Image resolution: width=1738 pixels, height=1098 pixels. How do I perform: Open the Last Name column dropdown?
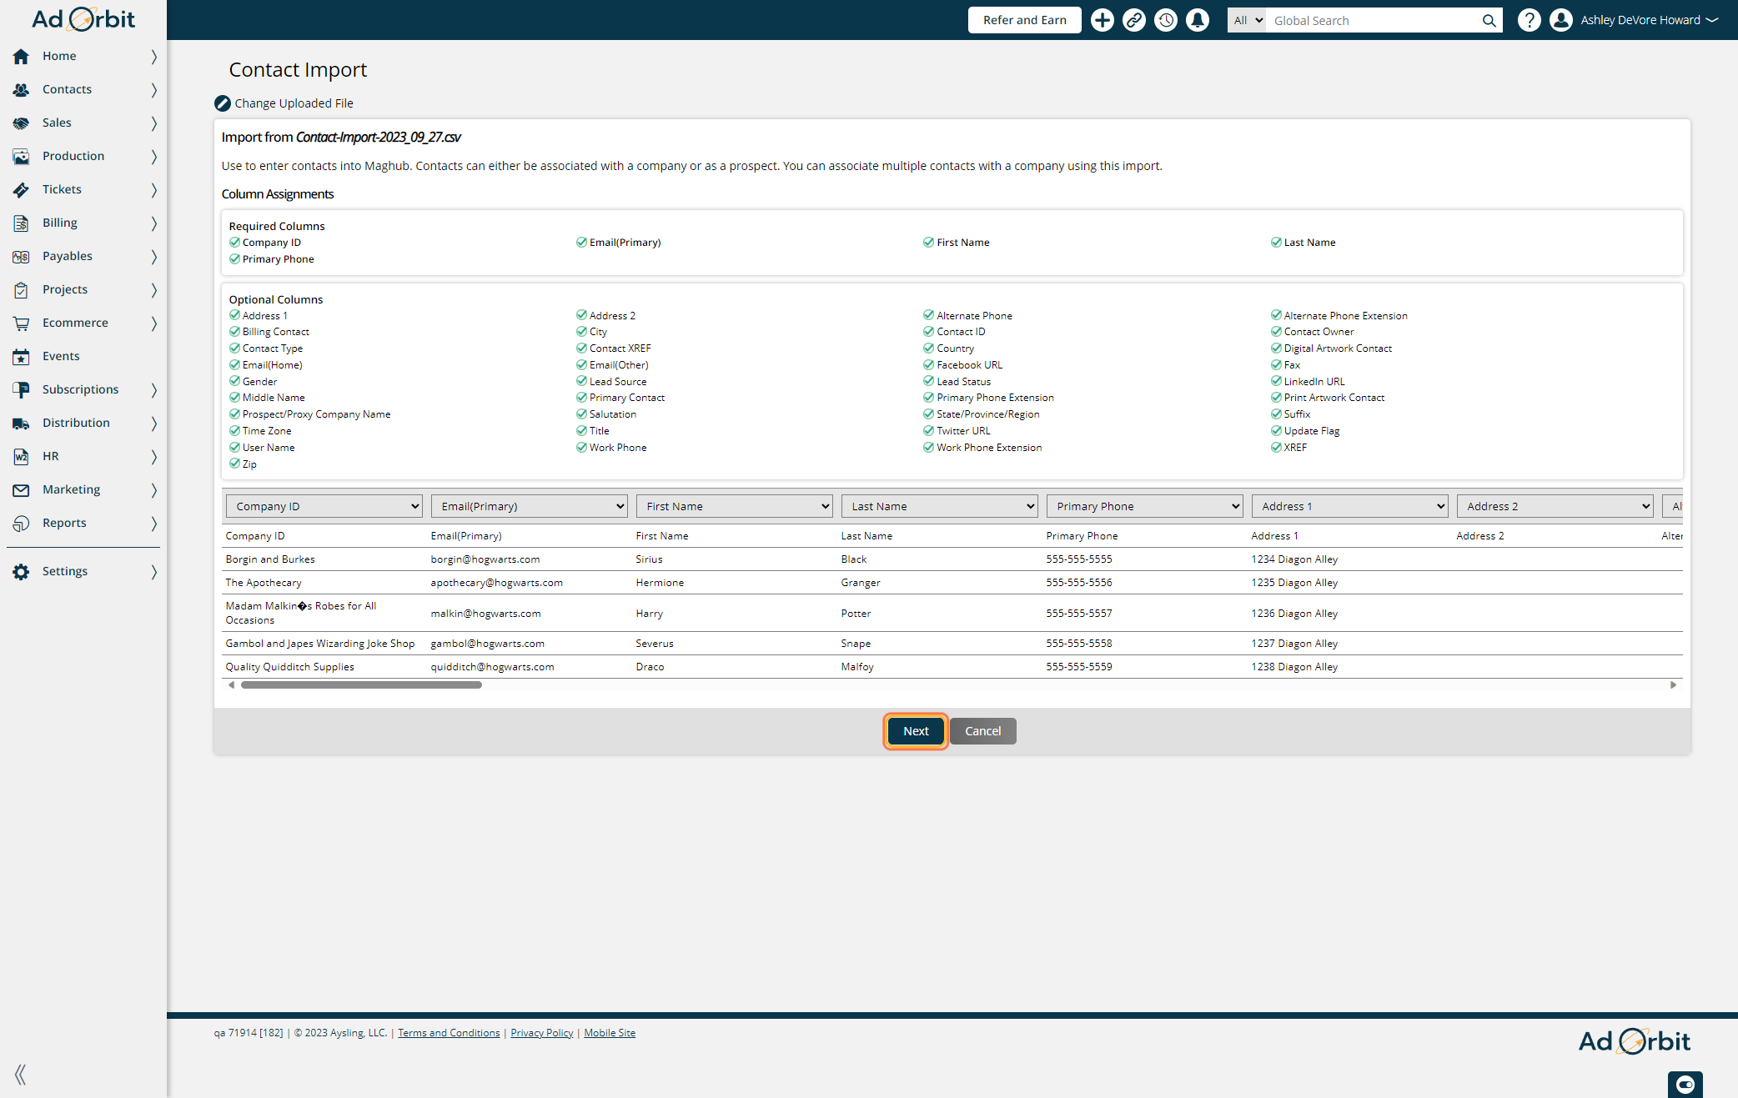(939, 506)
